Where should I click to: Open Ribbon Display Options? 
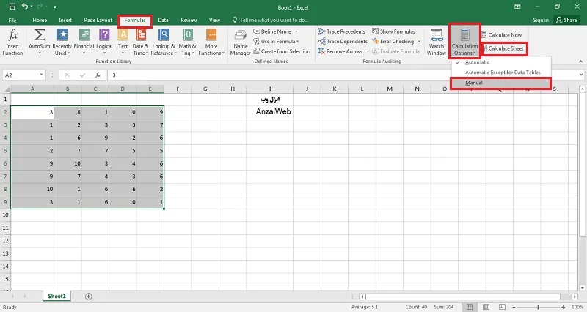pos(518,7)
